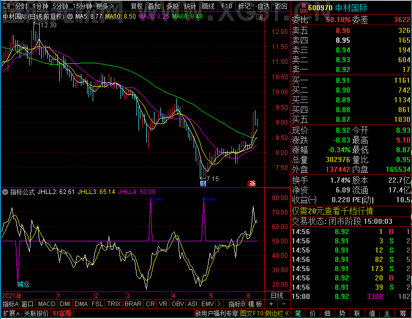This screenshot has height=319, width=412.
Task: Click the split-window icon beside the diamond
Action: pos(260,17)
